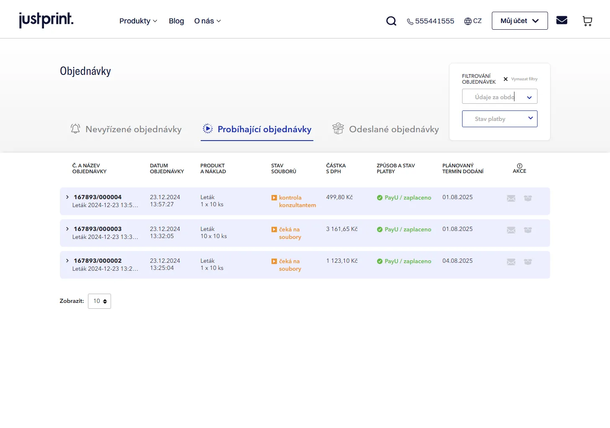This screenshot has width=610, height=428.
Task: Expand order row 167893/000003
Action: [67, 229]
